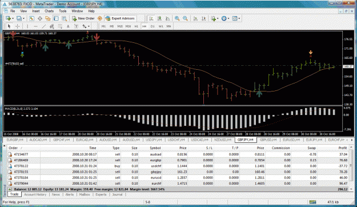Click the Expert Advisors button

pos(120,18)
